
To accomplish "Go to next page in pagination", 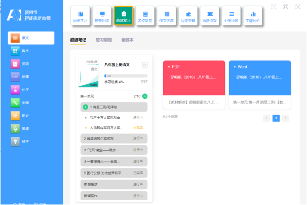I will [x=286, y=118].
